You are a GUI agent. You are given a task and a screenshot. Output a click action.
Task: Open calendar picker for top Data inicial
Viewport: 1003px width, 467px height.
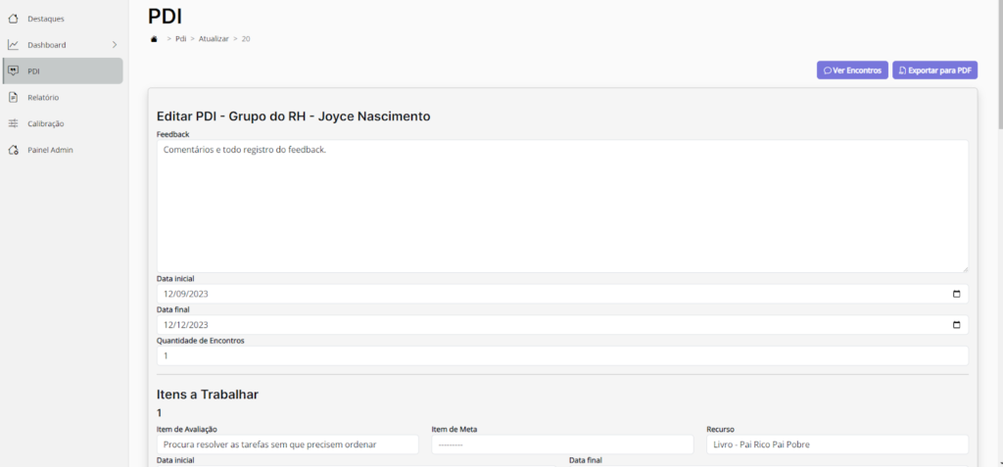coord(956,294)
